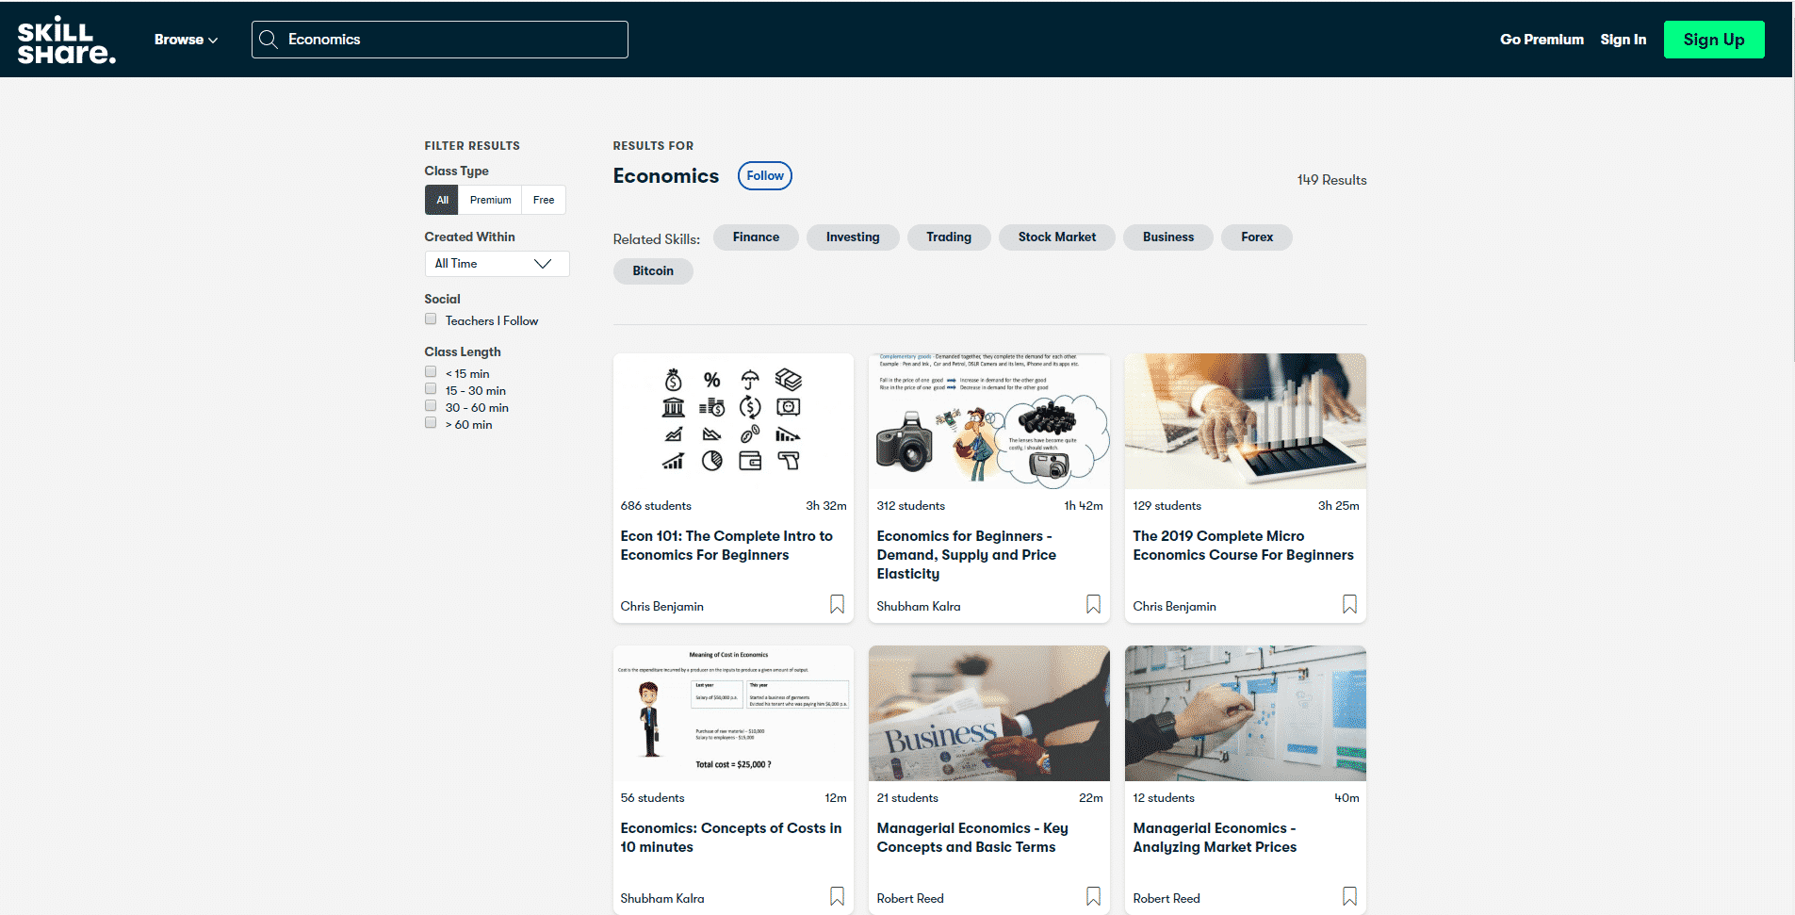Viewport: 1795px width, 915px height.
Task: Select the Investing related skill
Action: tap(853, 237)
